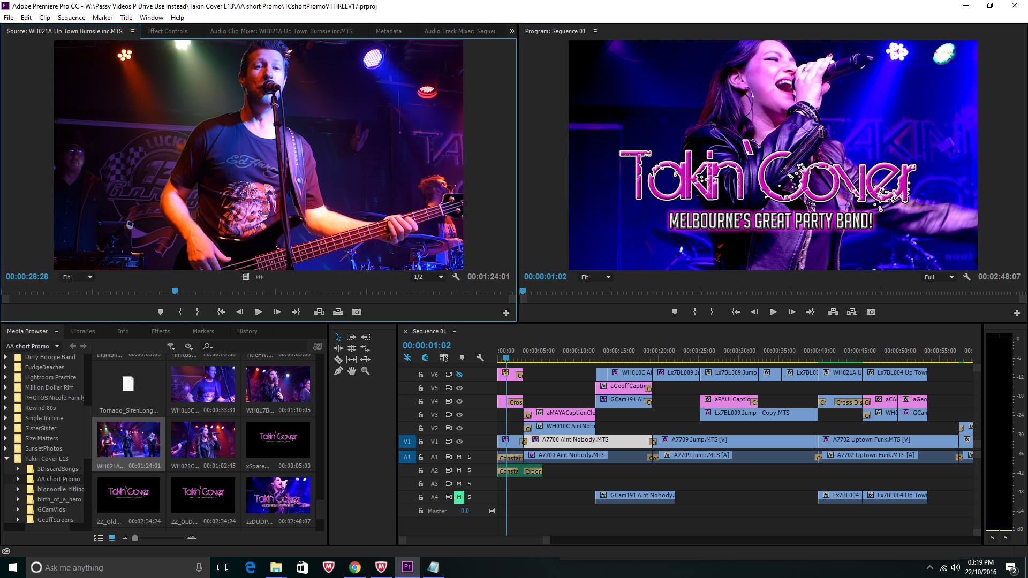The width and height of the screenshot is (1028, 578).
Task: Toggle lock on the V4 track
Action: (421, 401)
